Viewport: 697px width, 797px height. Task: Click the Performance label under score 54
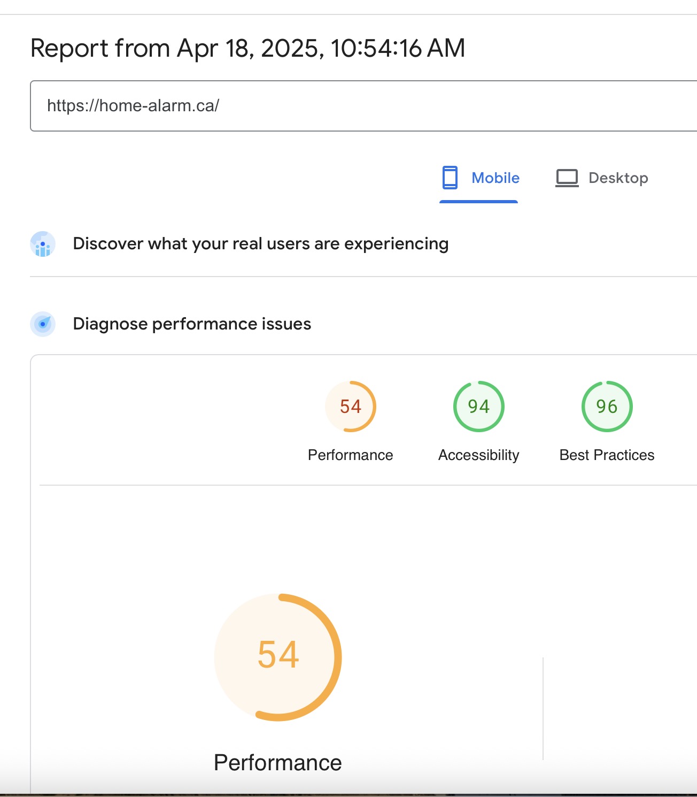tap(351, 455)
